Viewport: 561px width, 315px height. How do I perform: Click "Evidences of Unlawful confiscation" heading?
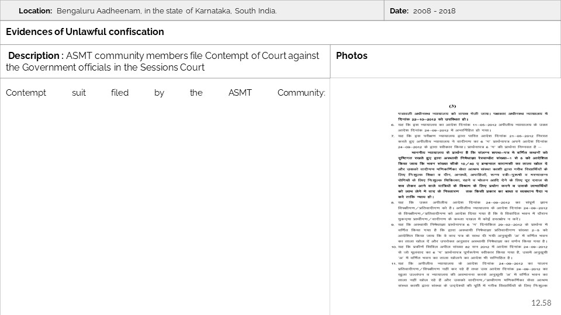point(85,32)
